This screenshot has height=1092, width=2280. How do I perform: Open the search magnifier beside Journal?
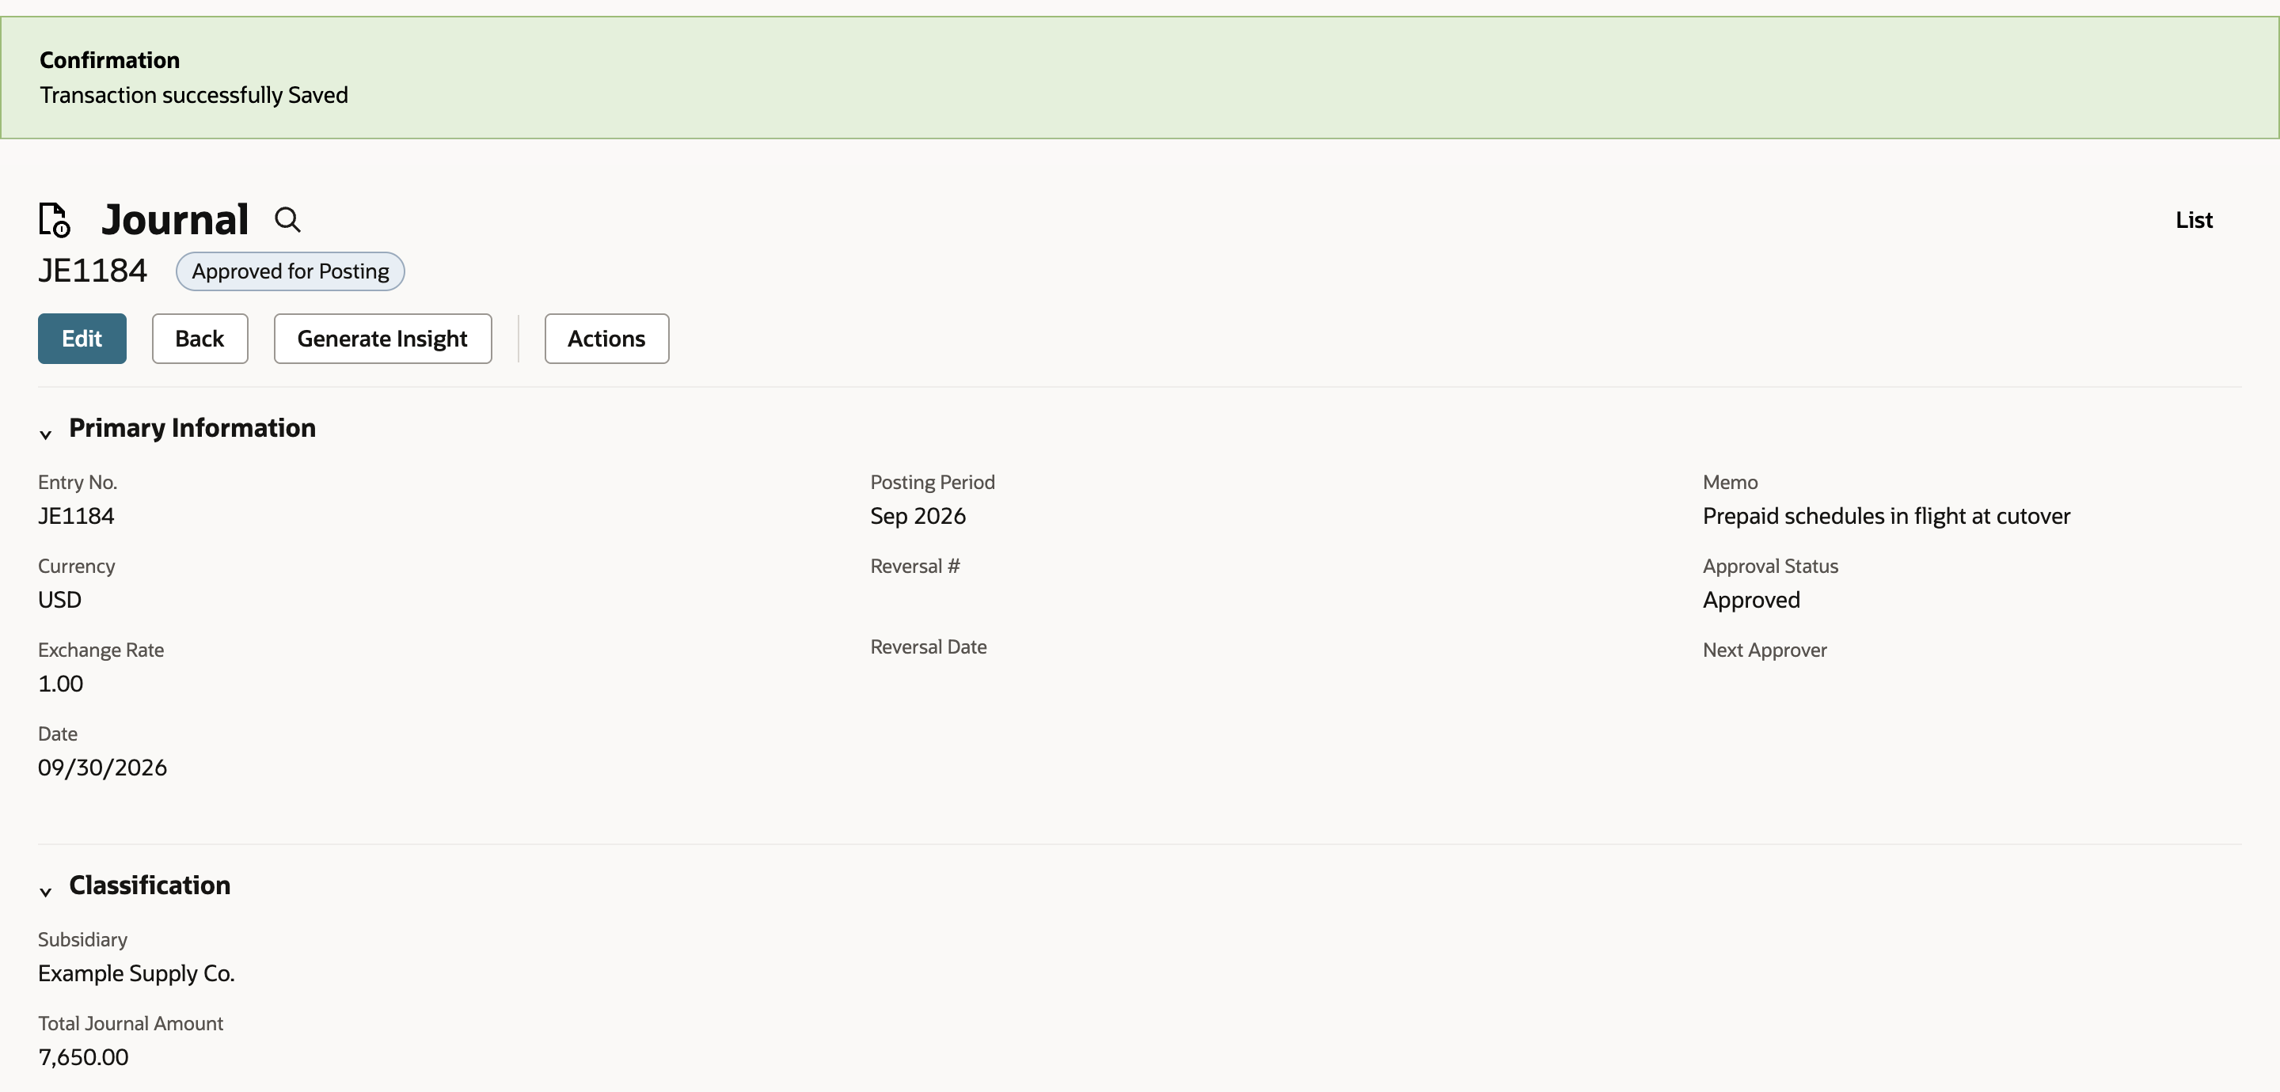[x=287, y=219]
